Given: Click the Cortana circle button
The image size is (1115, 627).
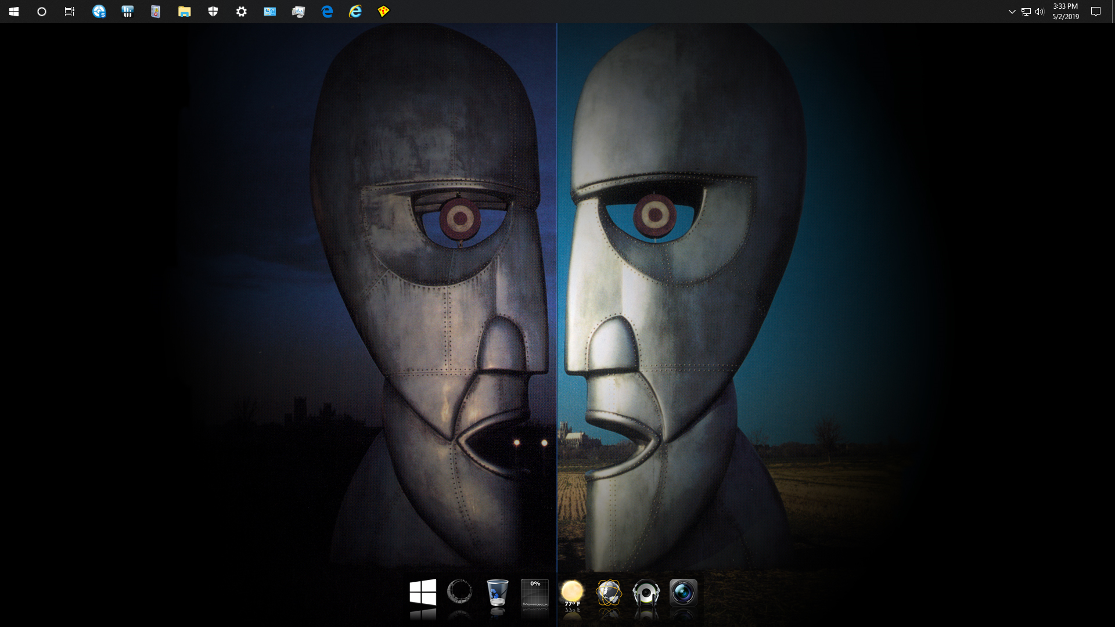Looking at the screenshot, I should (x=42, y=12).
